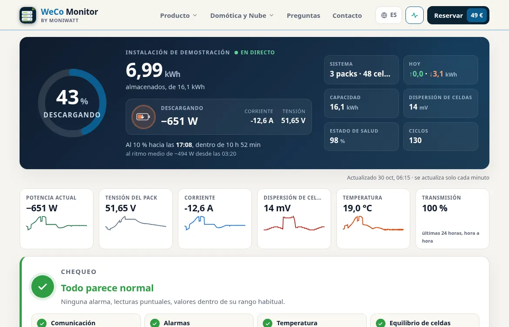Open the Corriente sparkline card
509x327 pixels.
tap(215, 219)
